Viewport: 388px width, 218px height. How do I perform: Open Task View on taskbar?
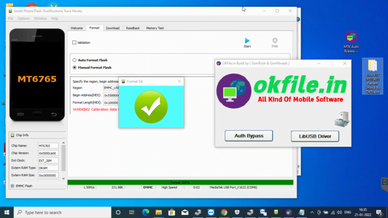tap(132, 212)
